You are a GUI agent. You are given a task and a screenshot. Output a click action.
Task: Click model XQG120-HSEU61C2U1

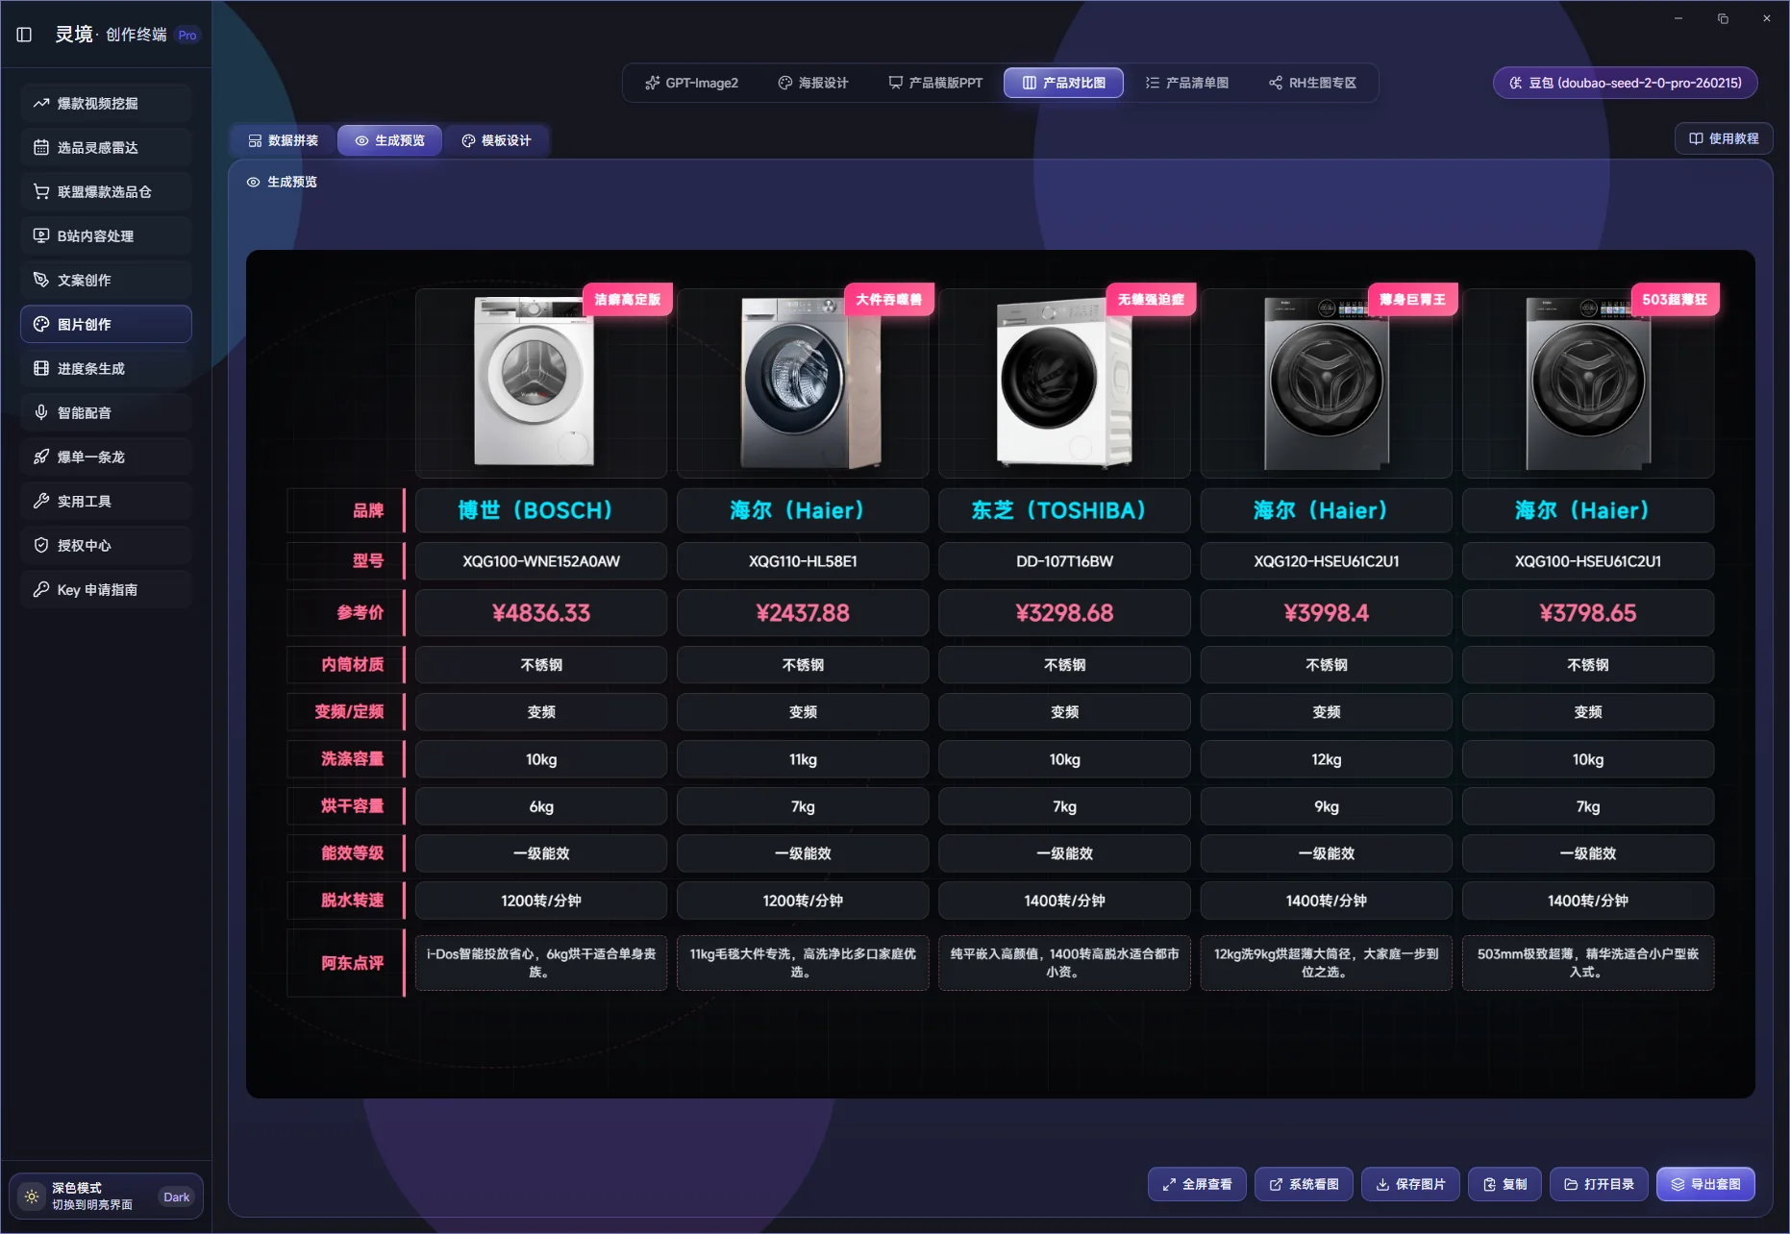1327,561
